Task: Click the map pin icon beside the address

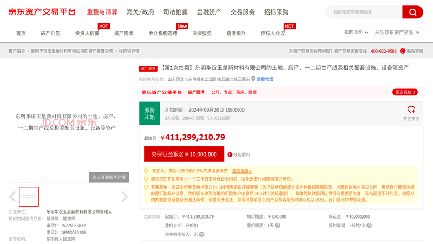Action: (253, 79)
